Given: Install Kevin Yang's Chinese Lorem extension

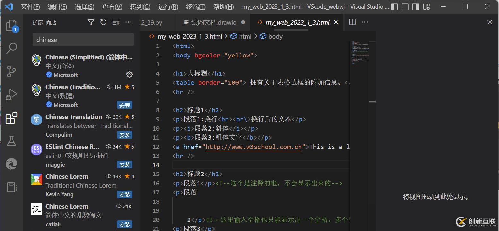Looking at the screenshot, I should point(124,195).
